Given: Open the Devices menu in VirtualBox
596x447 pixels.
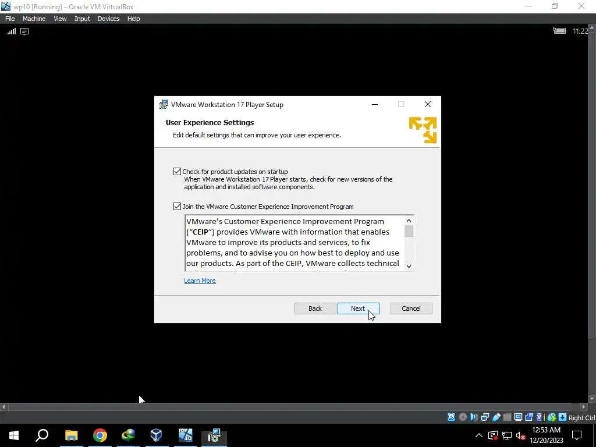Looking at the screenshot, I should (x=108, y=19).
